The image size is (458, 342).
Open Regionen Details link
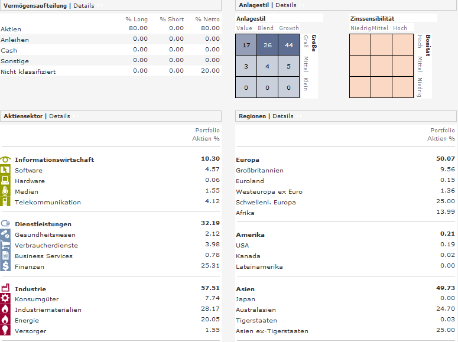click(282, 116)
